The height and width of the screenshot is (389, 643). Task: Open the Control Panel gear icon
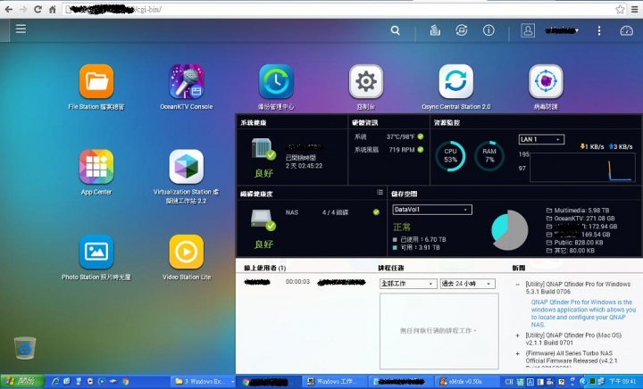pyautogui.click(x=366, y=81)
